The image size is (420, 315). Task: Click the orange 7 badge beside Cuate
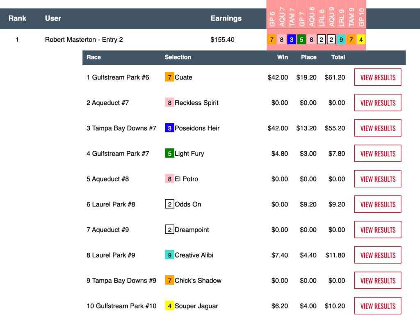tap(169, 77)
